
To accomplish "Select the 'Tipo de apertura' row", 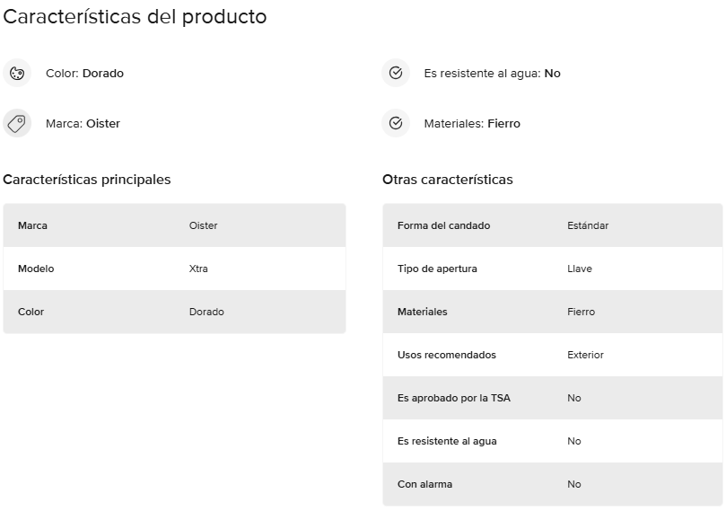I will point(553,269).
